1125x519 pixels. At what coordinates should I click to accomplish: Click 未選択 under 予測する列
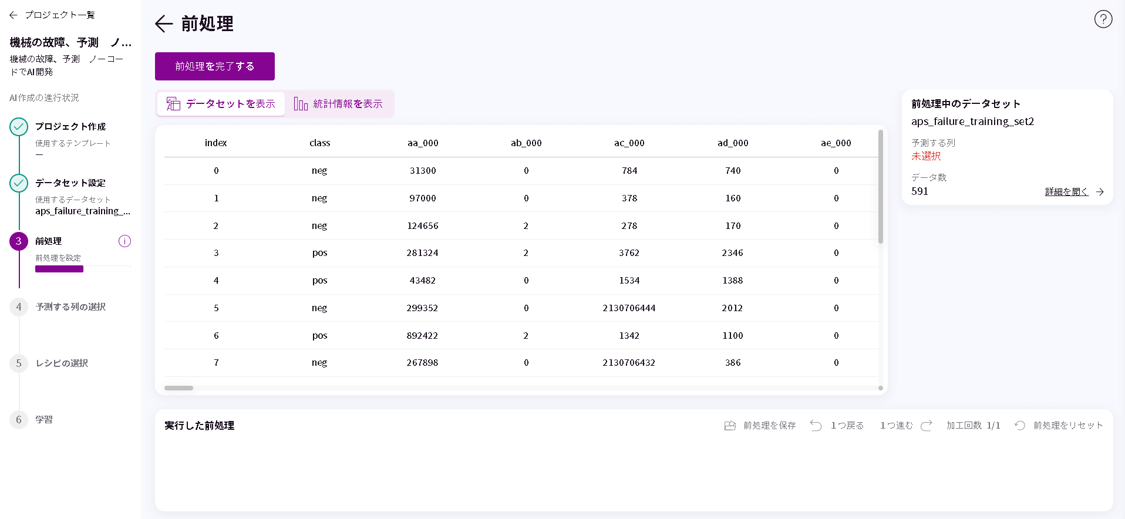926,156
